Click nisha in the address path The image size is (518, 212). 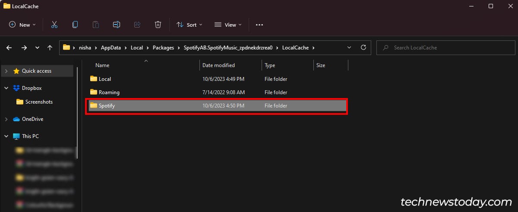[85, 48]
